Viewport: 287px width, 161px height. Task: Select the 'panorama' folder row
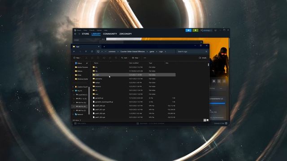[134, 79]
